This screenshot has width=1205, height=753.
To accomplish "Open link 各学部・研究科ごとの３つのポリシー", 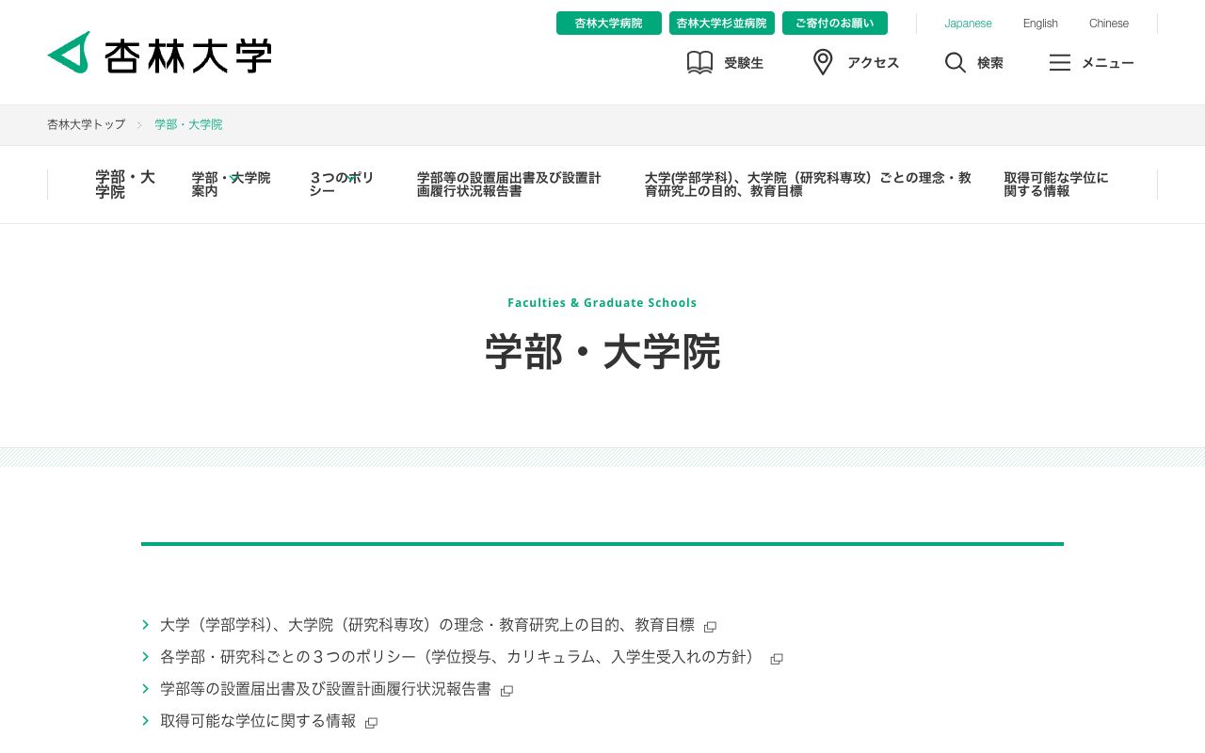I will [460, 657].
